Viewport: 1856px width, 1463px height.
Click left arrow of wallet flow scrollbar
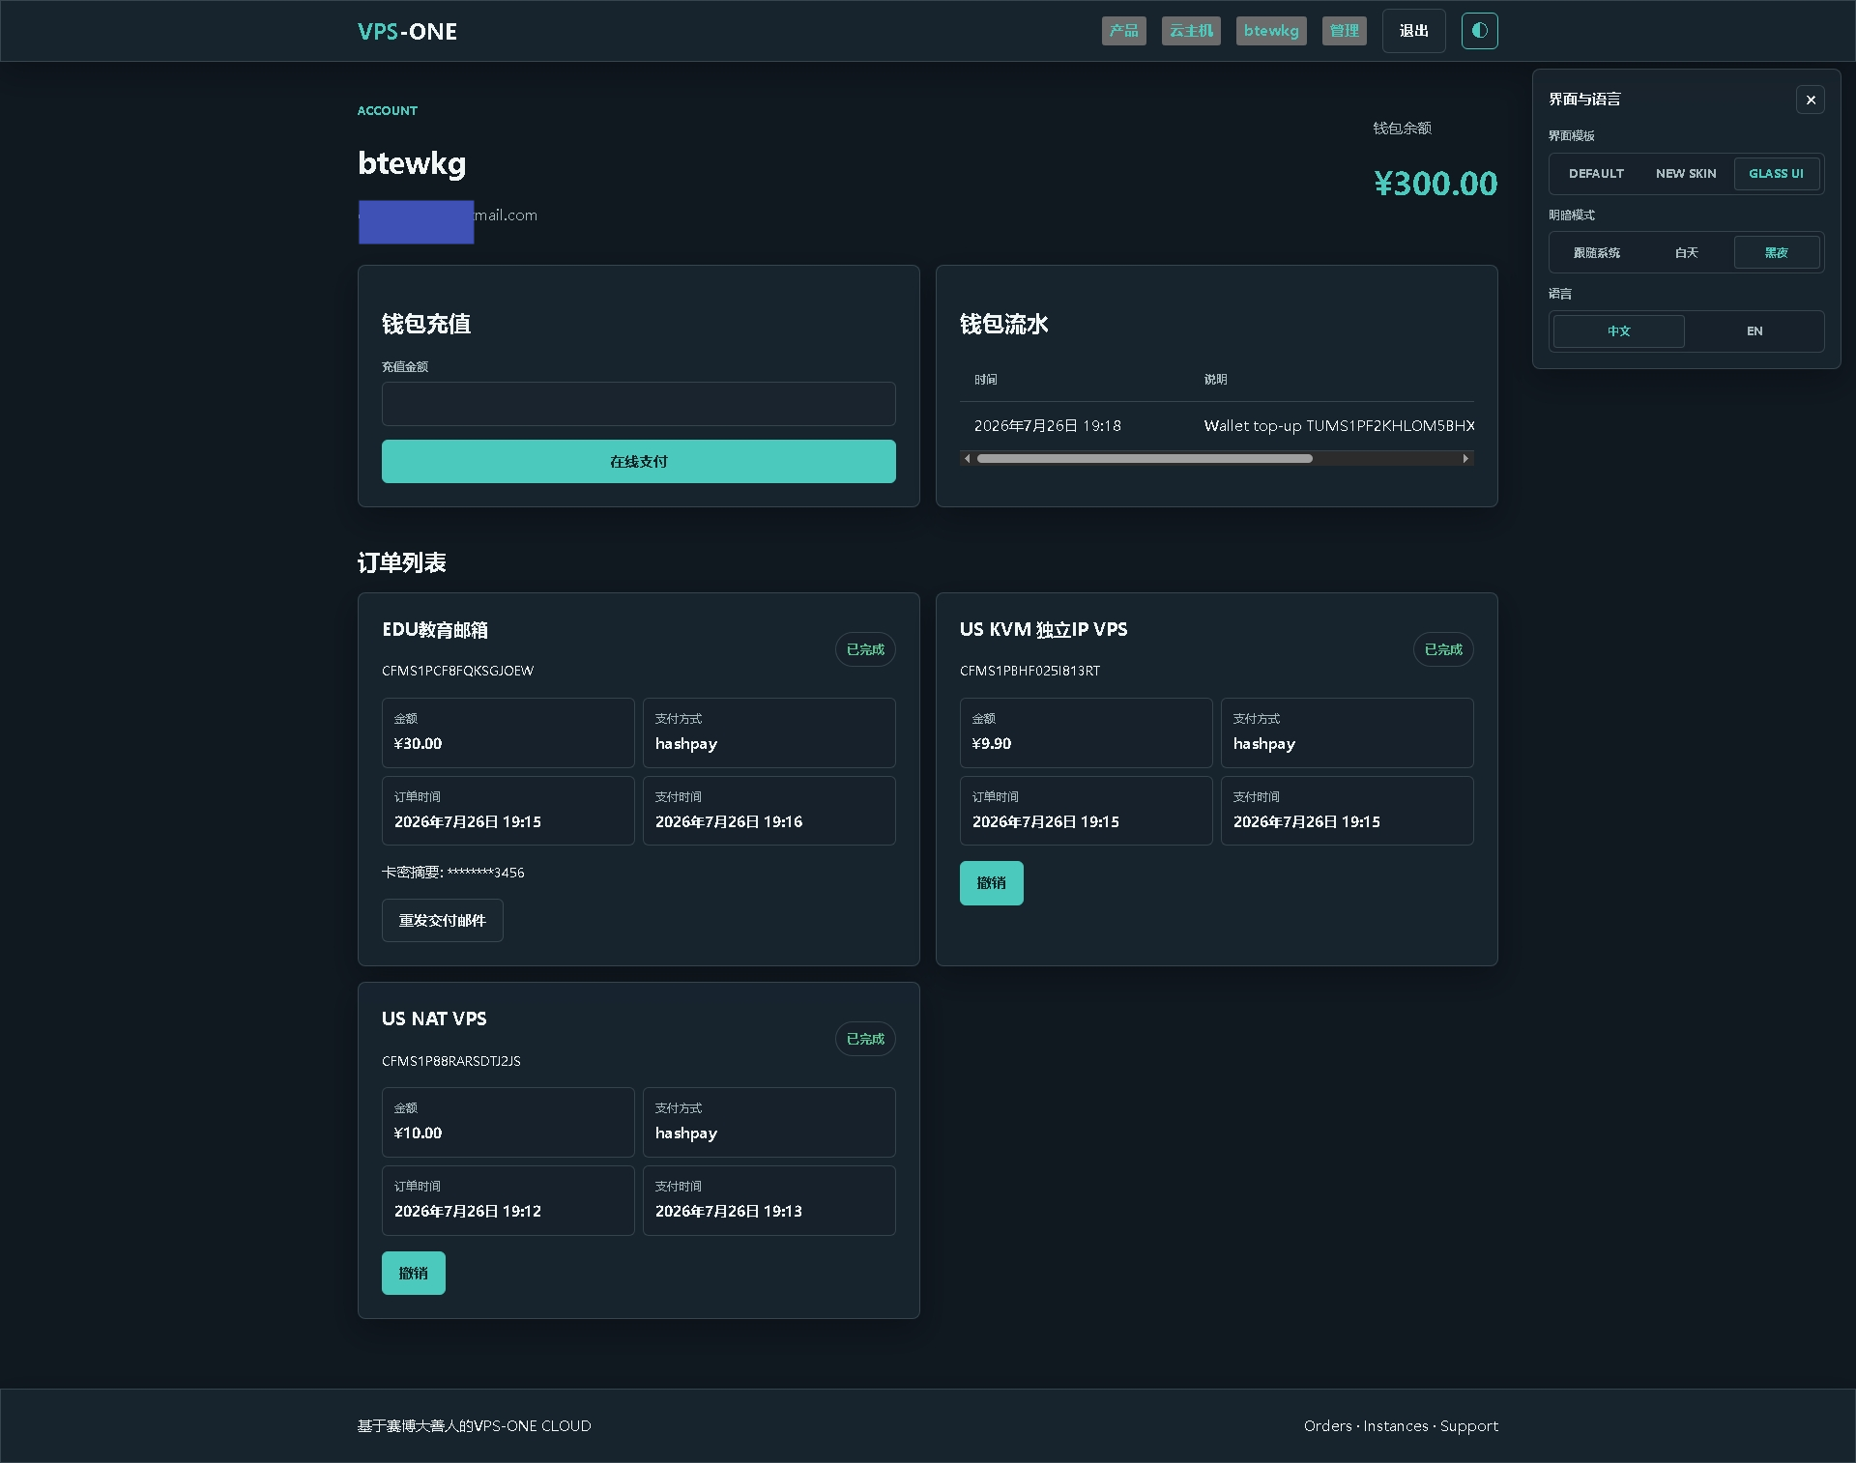pos(968,459)
